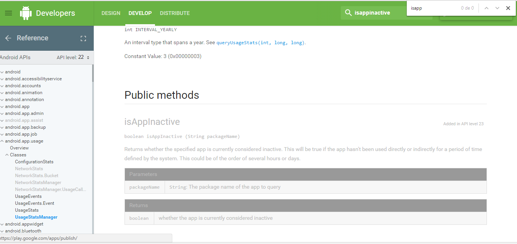
Task: Open the ConfigurationStats class
Action: click(34, 162)
